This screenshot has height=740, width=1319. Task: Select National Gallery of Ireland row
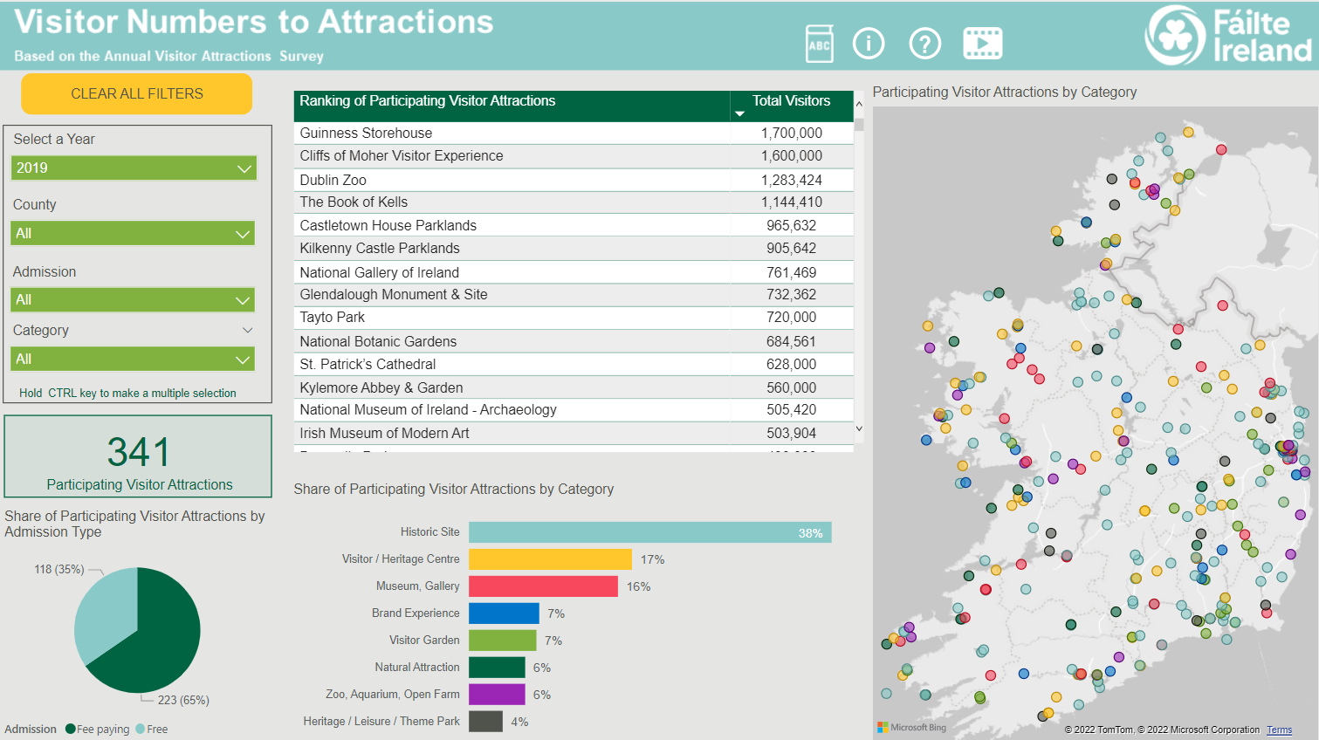[x=574, y=272]
